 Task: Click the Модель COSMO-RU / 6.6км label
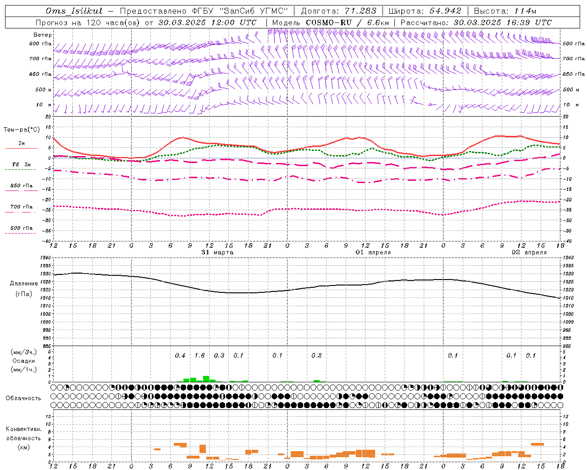(330, 22)
